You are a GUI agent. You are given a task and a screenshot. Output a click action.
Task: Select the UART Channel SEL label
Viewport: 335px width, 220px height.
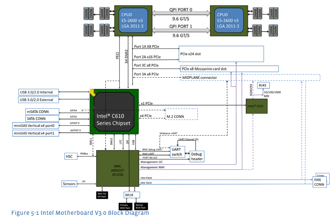tap(188, 139)
